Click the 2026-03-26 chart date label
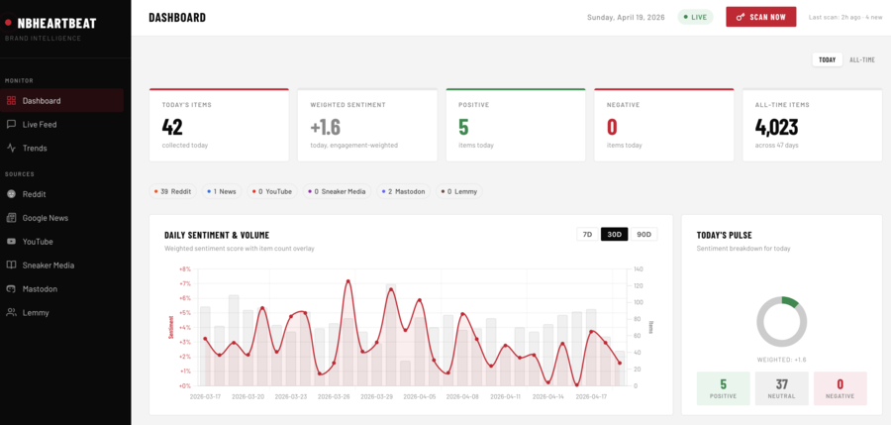This screenshot has width=891, height=425. 334,396
